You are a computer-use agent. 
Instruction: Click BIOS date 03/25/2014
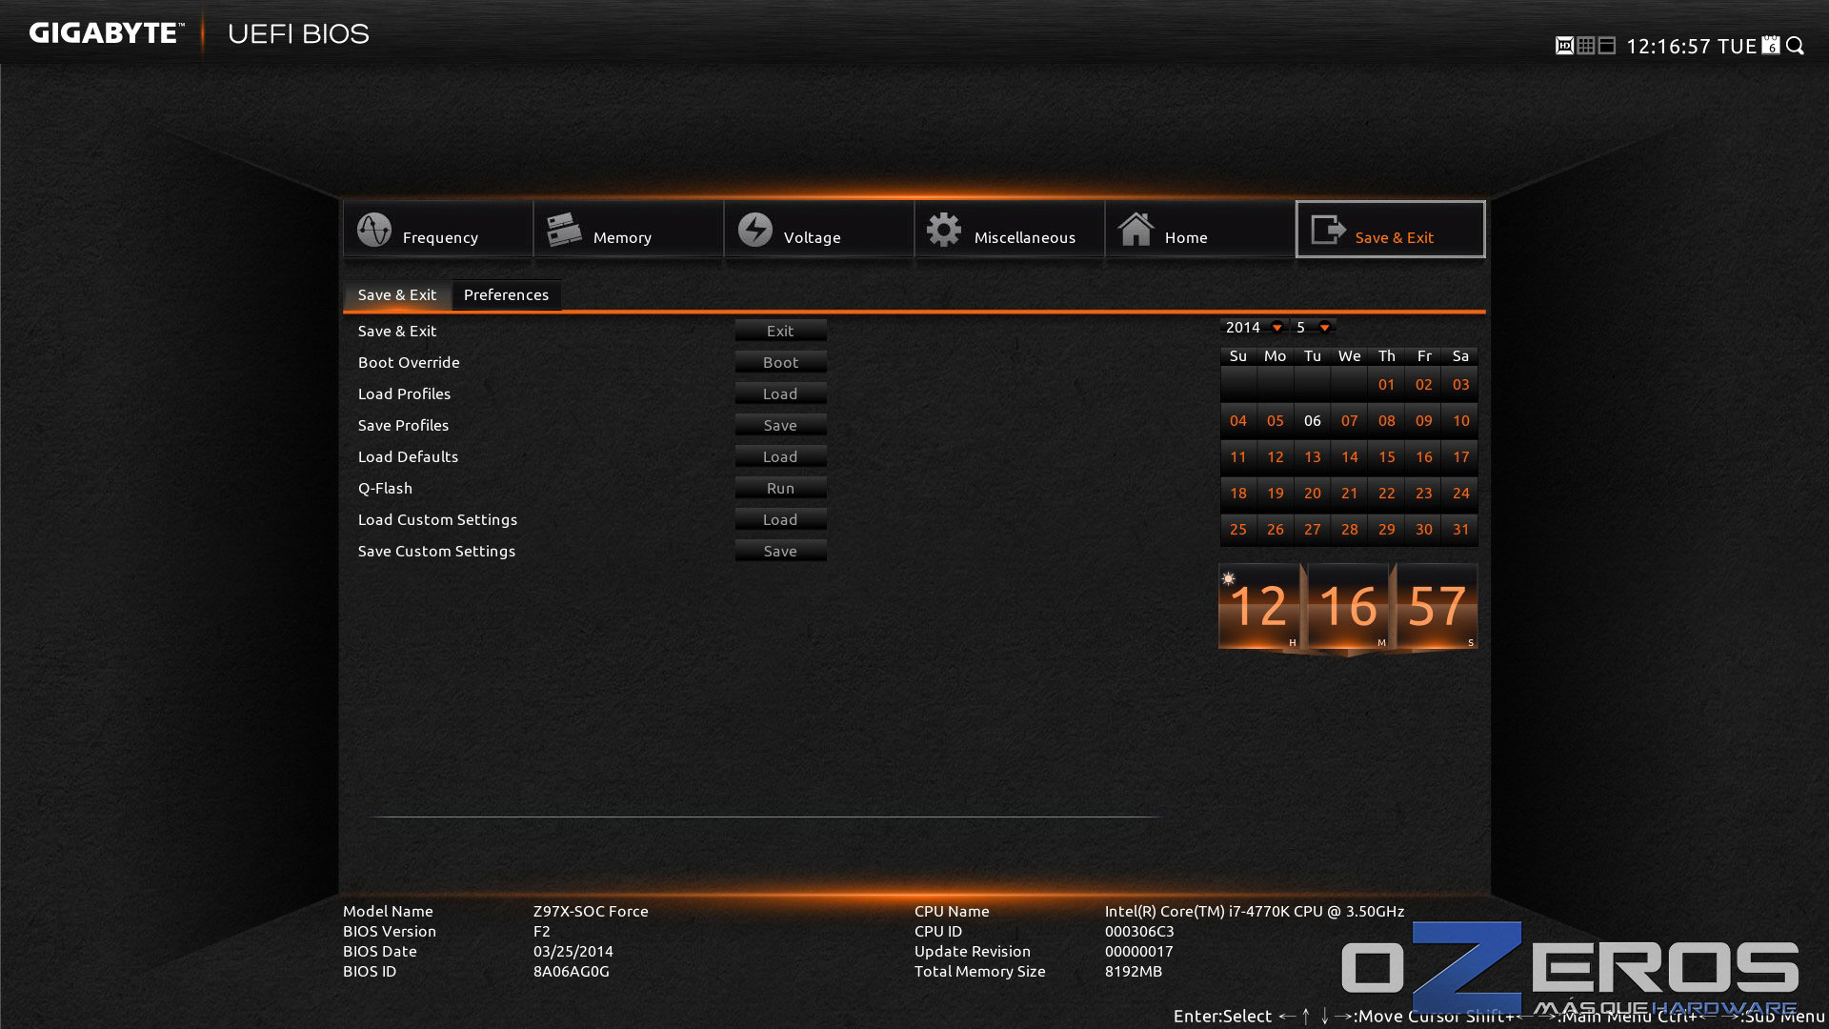coord(573,951)
